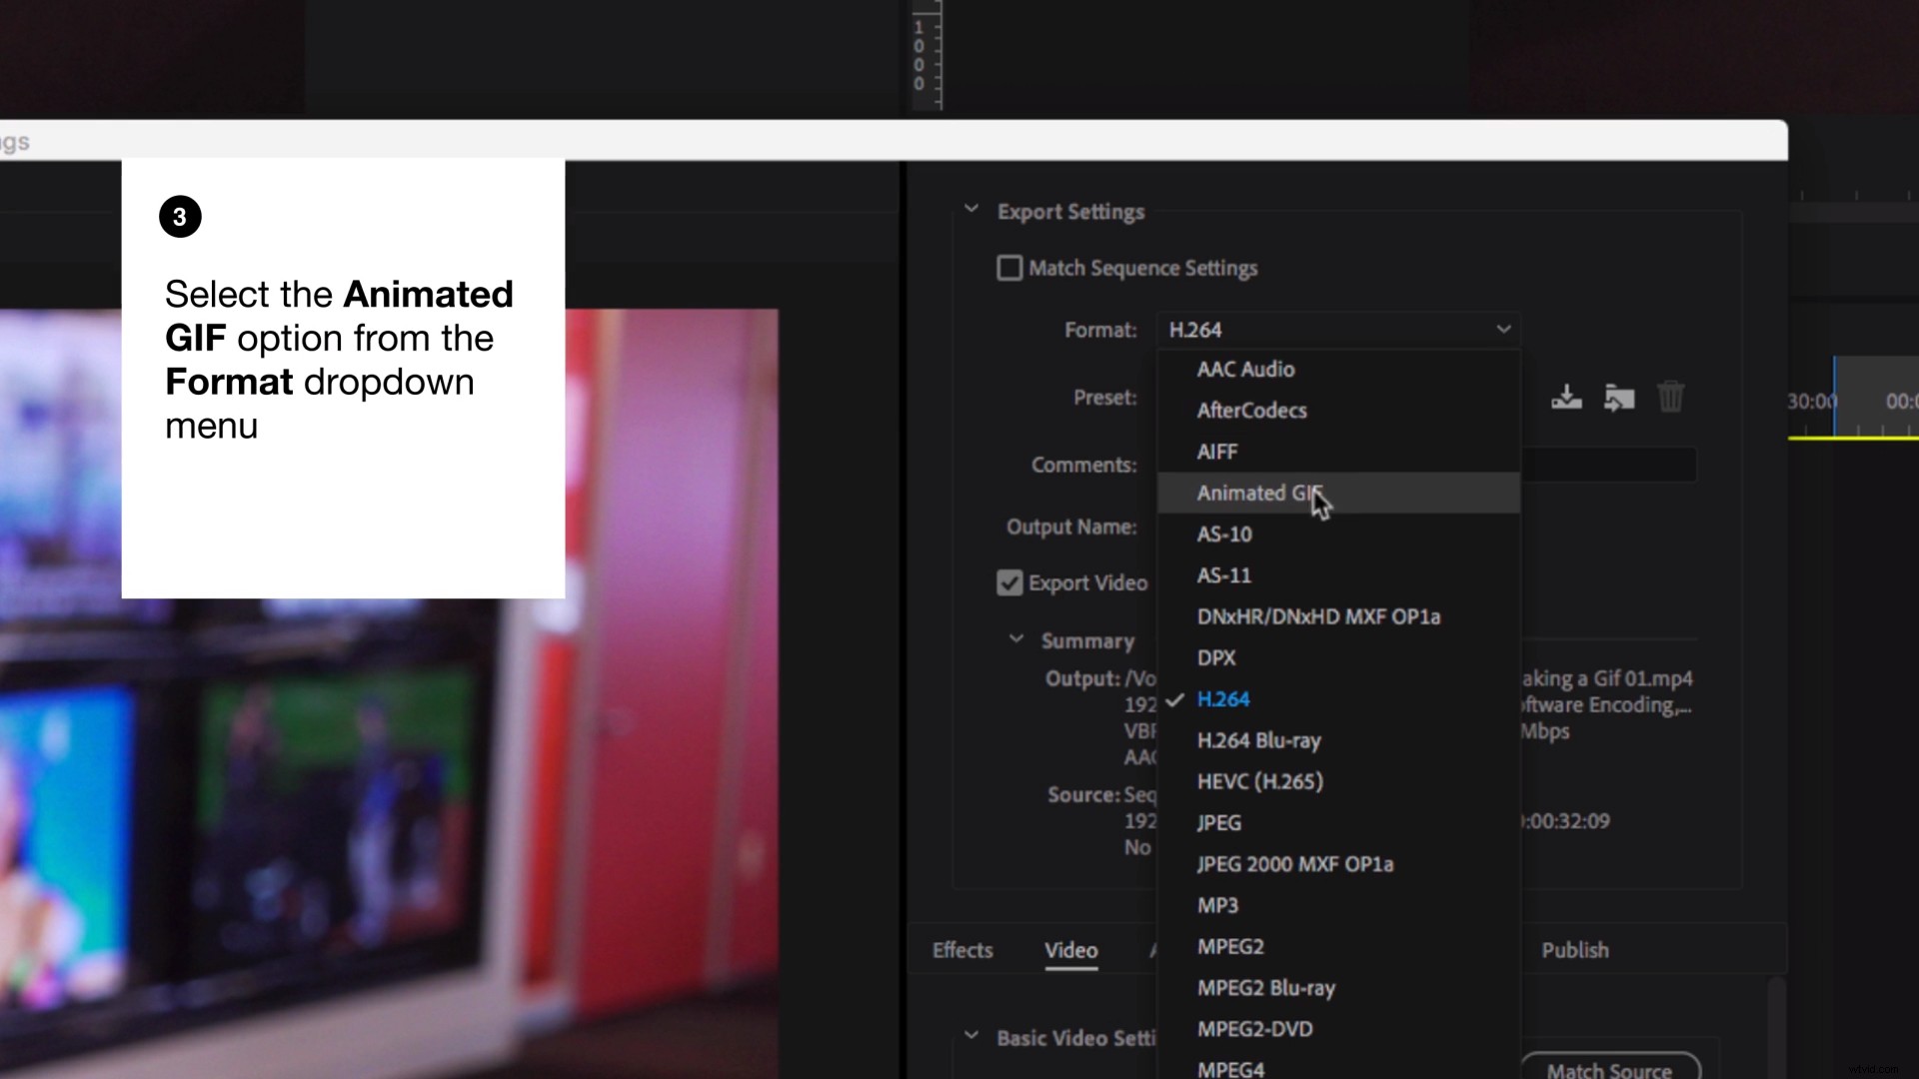Delete the preset using the trash icon
Viewport: 1919px width, 1079px height.
pos(1670,397)
